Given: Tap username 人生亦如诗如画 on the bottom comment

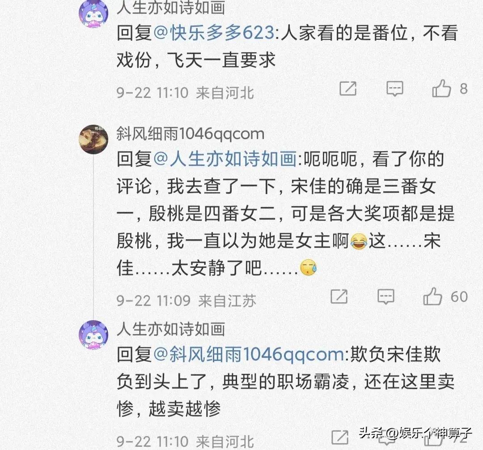Looking at the screenshot, I should (171, 329).
